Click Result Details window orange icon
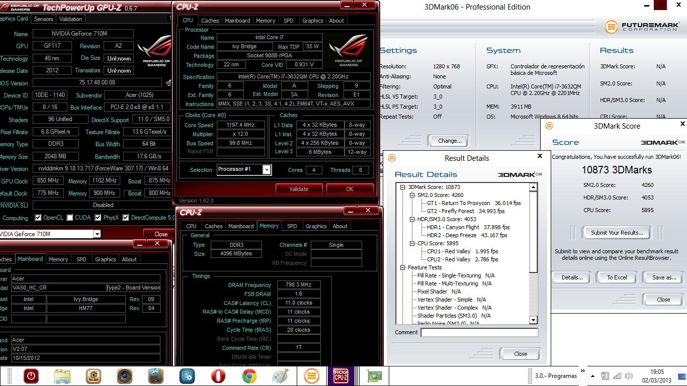This screenshot has width=687, height=386. point(392,158)
